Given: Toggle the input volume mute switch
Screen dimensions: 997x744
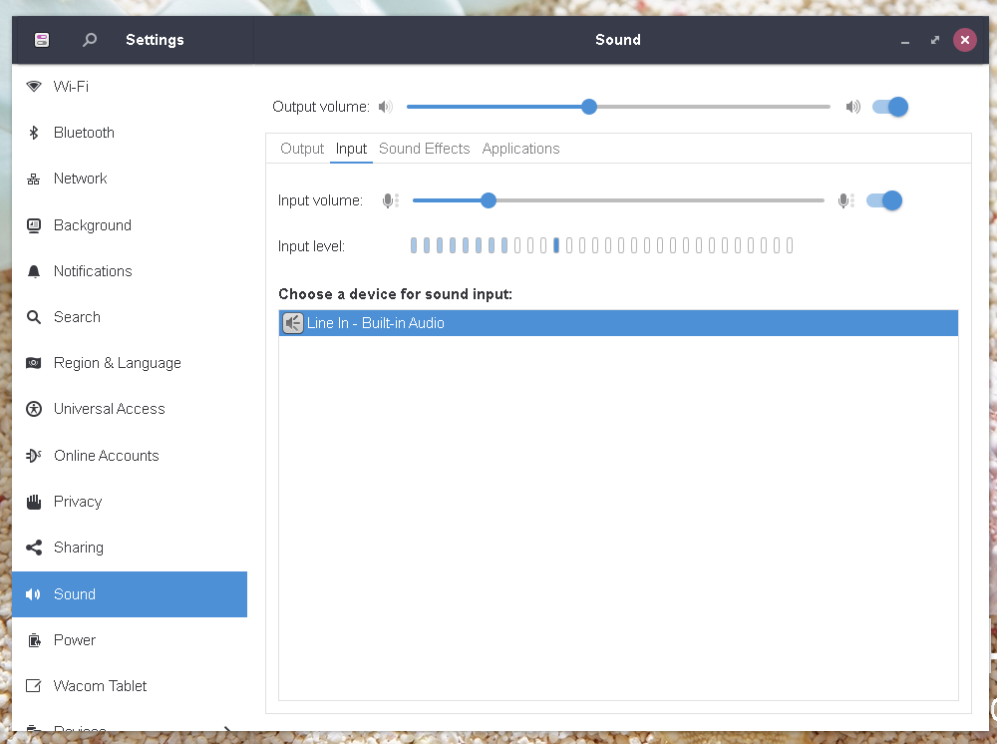Looking at the screenshot, I should click(x=883, y=200).
